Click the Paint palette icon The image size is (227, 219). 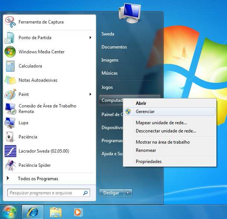pos(10,94)
